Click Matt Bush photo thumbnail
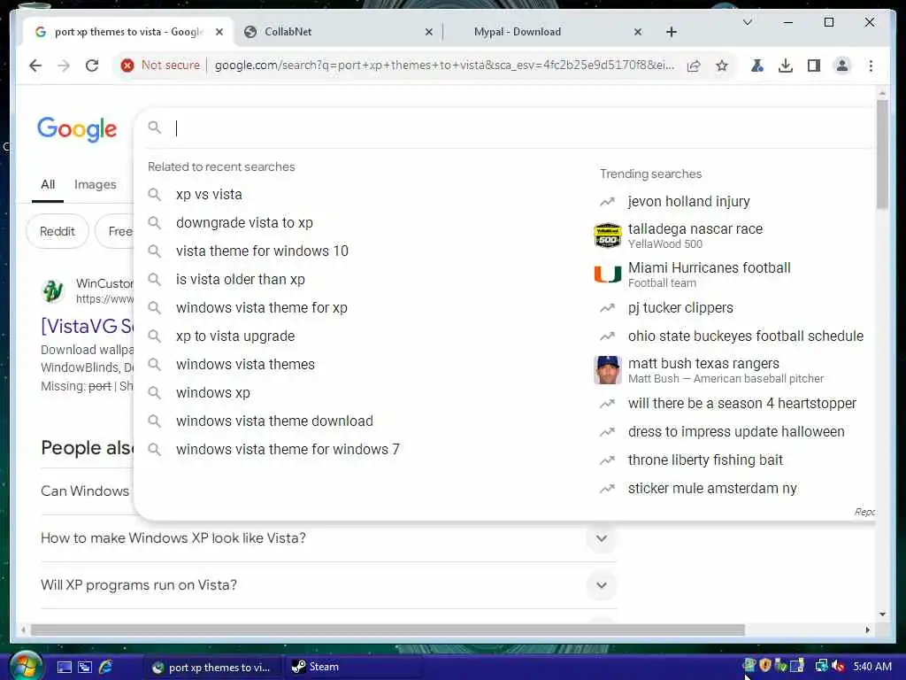This screenshot has width=906, height=680. click(x=607, y=371)
